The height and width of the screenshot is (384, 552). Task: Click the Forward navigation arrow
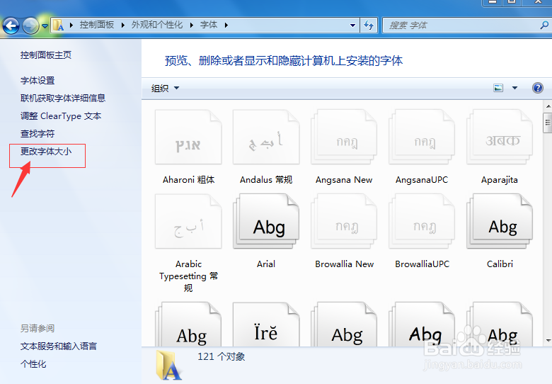30,26
